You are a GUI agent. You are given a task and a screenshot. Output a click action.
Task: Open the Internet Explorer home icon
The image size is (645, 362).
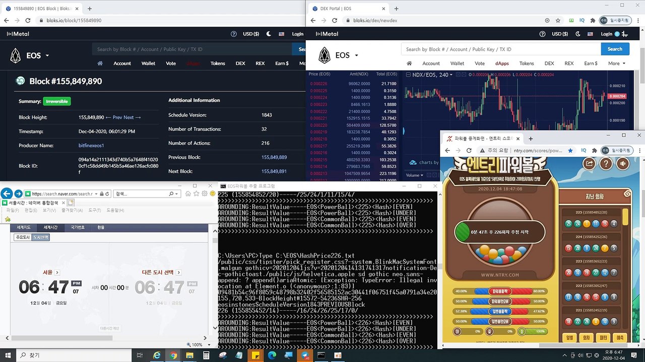(x=188, y=194)
